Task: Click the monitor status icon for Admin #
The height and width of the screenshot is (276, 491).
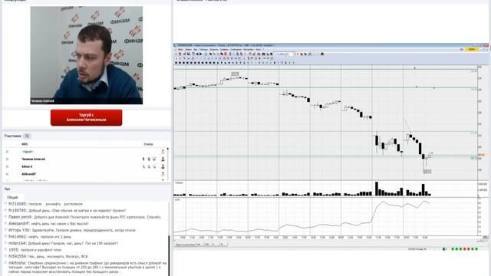Action: coord(154,166)
